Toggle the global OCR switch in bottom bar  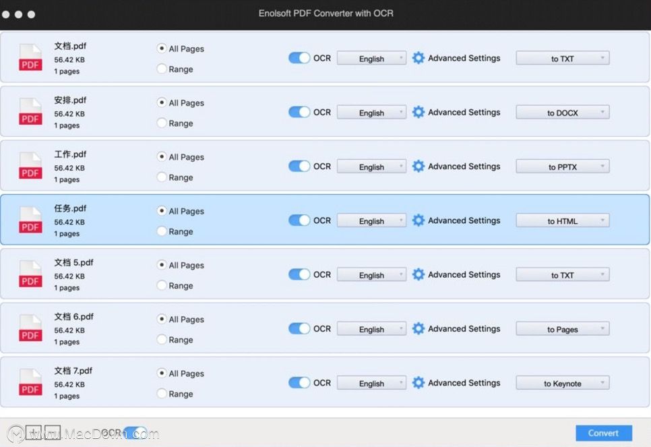tap(135, 432)
